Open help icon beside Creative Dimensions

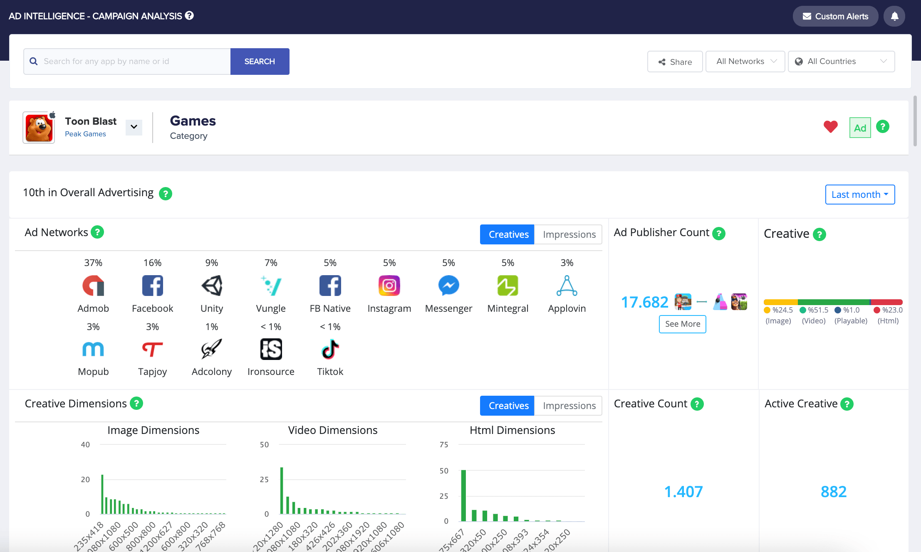pyautogui.click(x=136, y=403)
